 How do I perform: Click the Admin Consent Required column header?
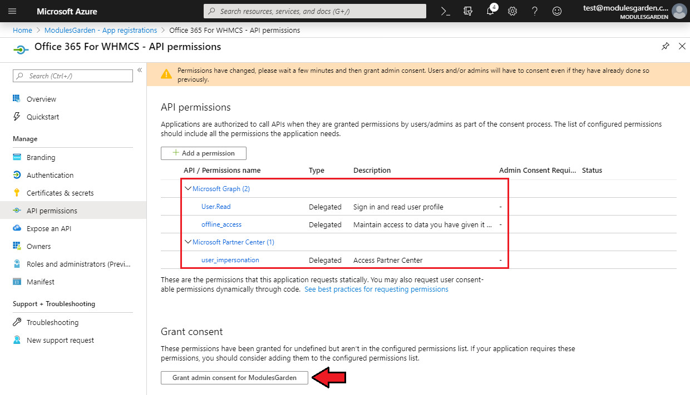(538, 171)
